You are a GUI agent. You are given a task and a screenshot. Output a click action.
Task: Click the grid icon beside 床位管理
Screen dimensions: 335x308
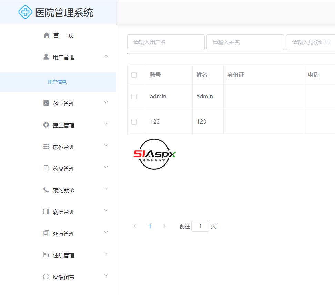click(46, 147)
